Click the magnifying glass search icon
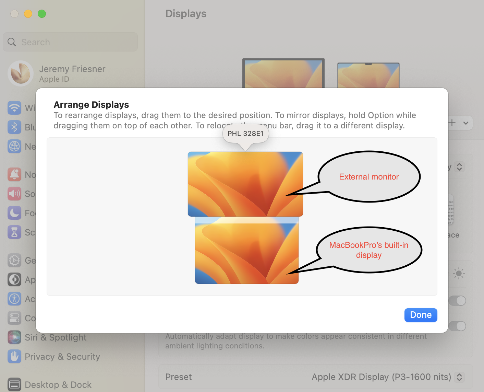The height and width of the screenshot is (392, 484). tap(12, 42)
